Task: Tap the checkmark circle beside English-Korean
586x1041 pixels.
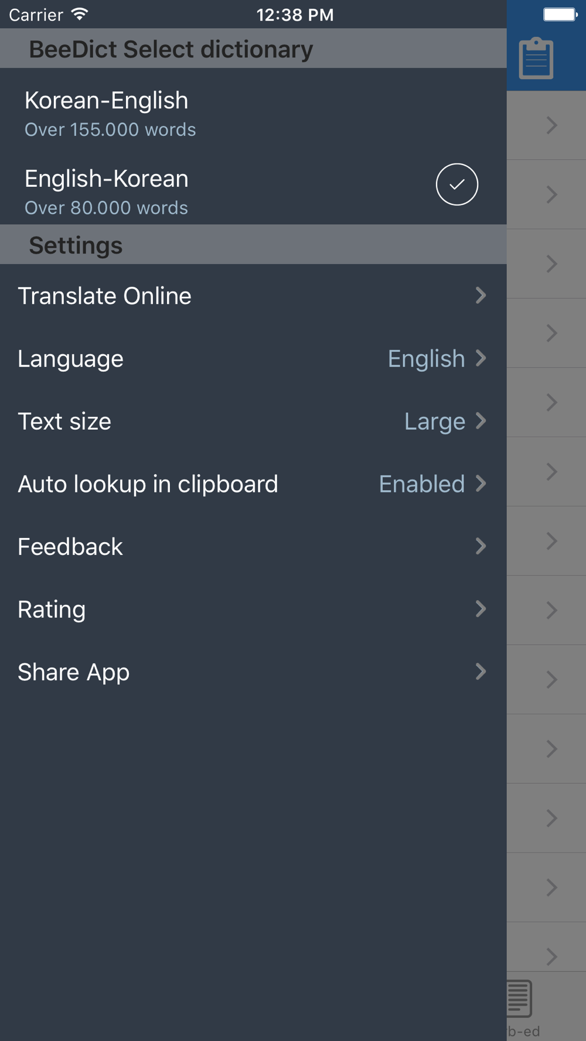Action: pos(456,184)
